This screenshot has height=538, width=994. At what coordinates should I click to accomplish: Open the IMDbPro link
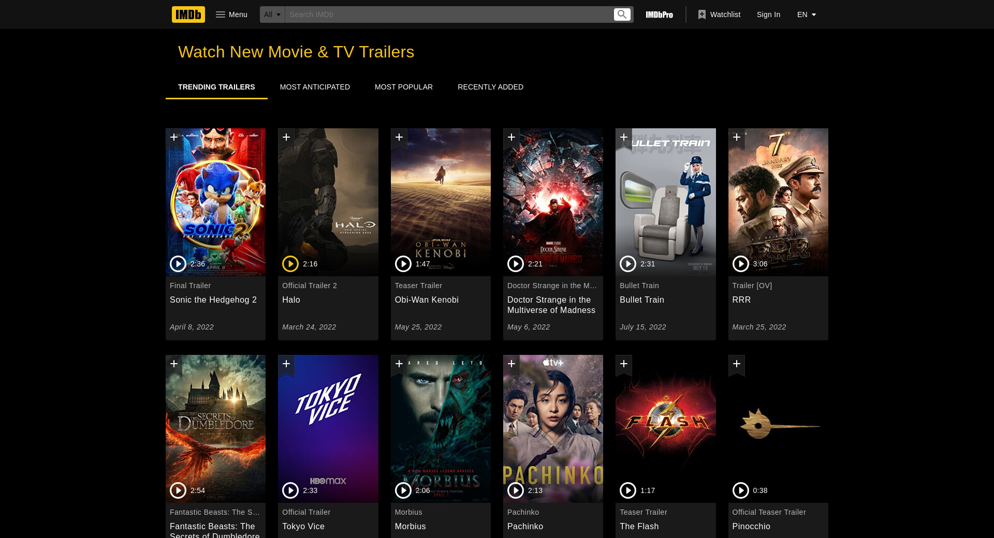coord(660,14)
